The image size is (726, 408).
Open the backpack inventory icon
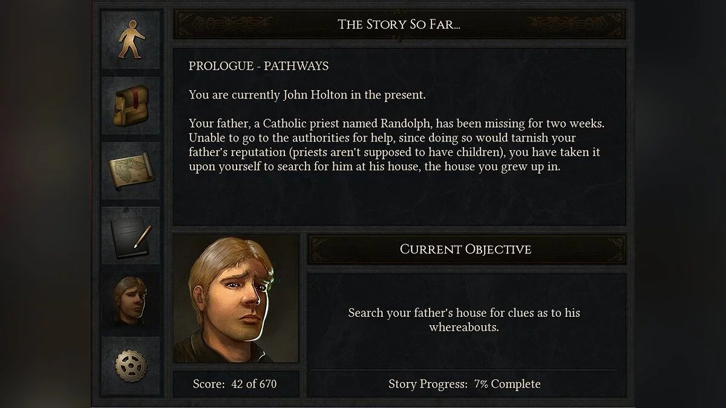click(131, 105)
